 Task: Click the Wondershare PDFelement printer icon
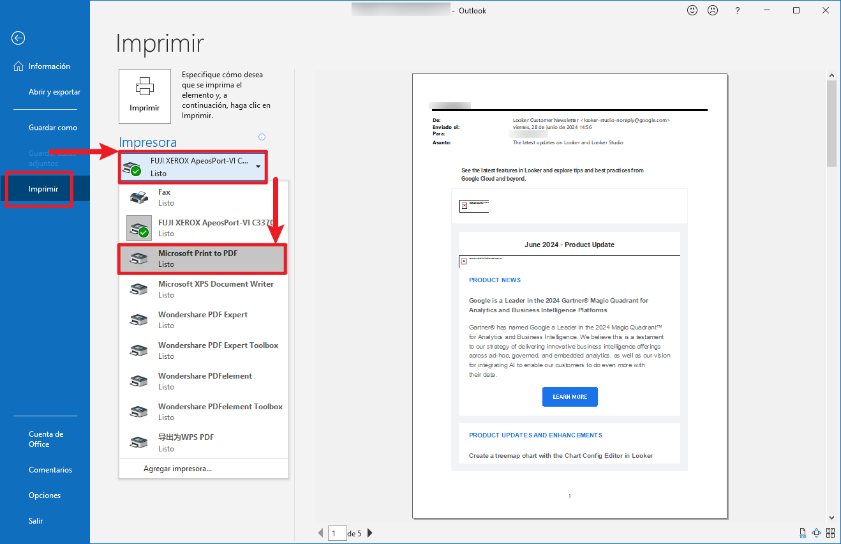point(138,381)
